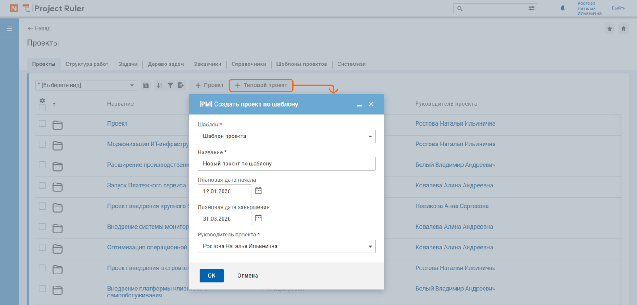This screenshot has height=305, width=637.
Task: Toggle the select-all checkbox in header
Action: [42, 108]
